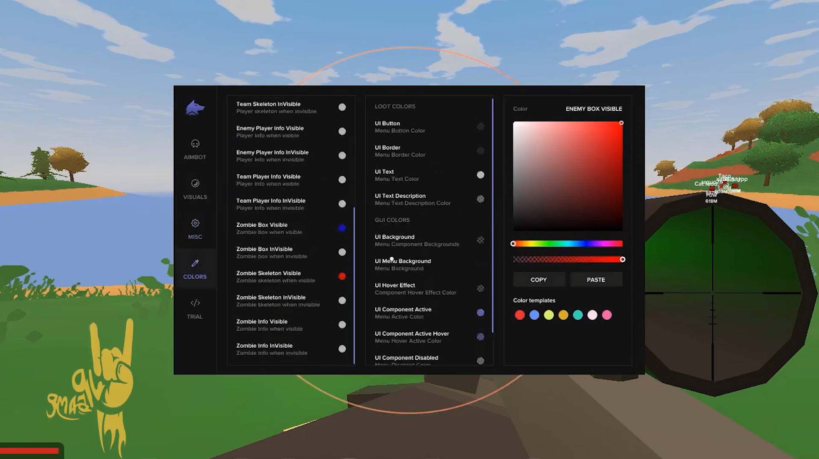
Task: Pick the teal color template
Action: click(577, 315)
